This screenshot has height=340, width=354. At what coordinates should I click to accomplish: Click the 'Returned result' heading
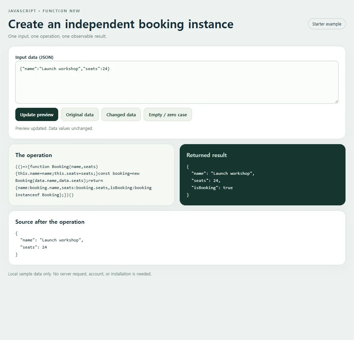[x=207, y=155]
